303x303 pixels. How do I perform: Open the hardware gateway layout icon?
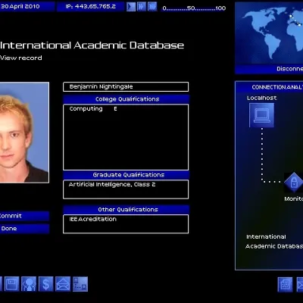coord(80,284)
